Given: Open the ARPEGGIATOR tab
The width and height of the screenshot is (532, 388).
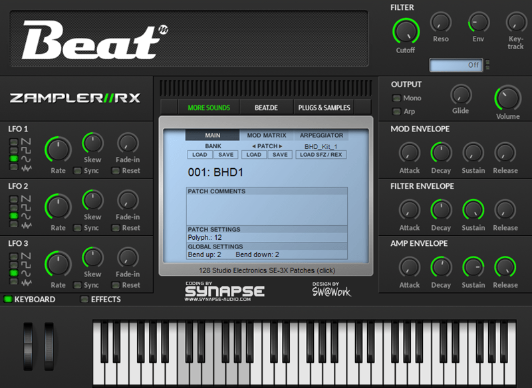Looking at the screenshot, I should [322, 135].
